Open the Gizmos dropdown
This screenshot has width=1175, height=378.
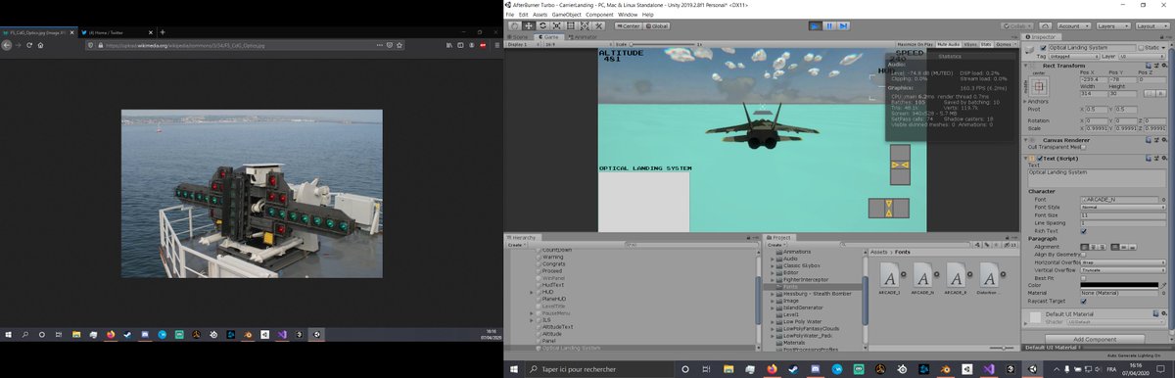[x=1006, y=44]
